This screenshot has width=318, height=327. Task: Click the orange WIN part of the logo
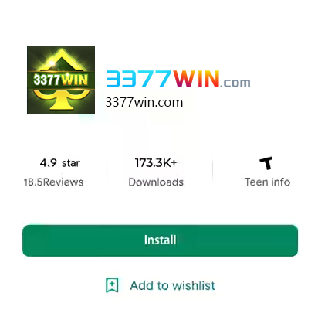click(196, 79)
